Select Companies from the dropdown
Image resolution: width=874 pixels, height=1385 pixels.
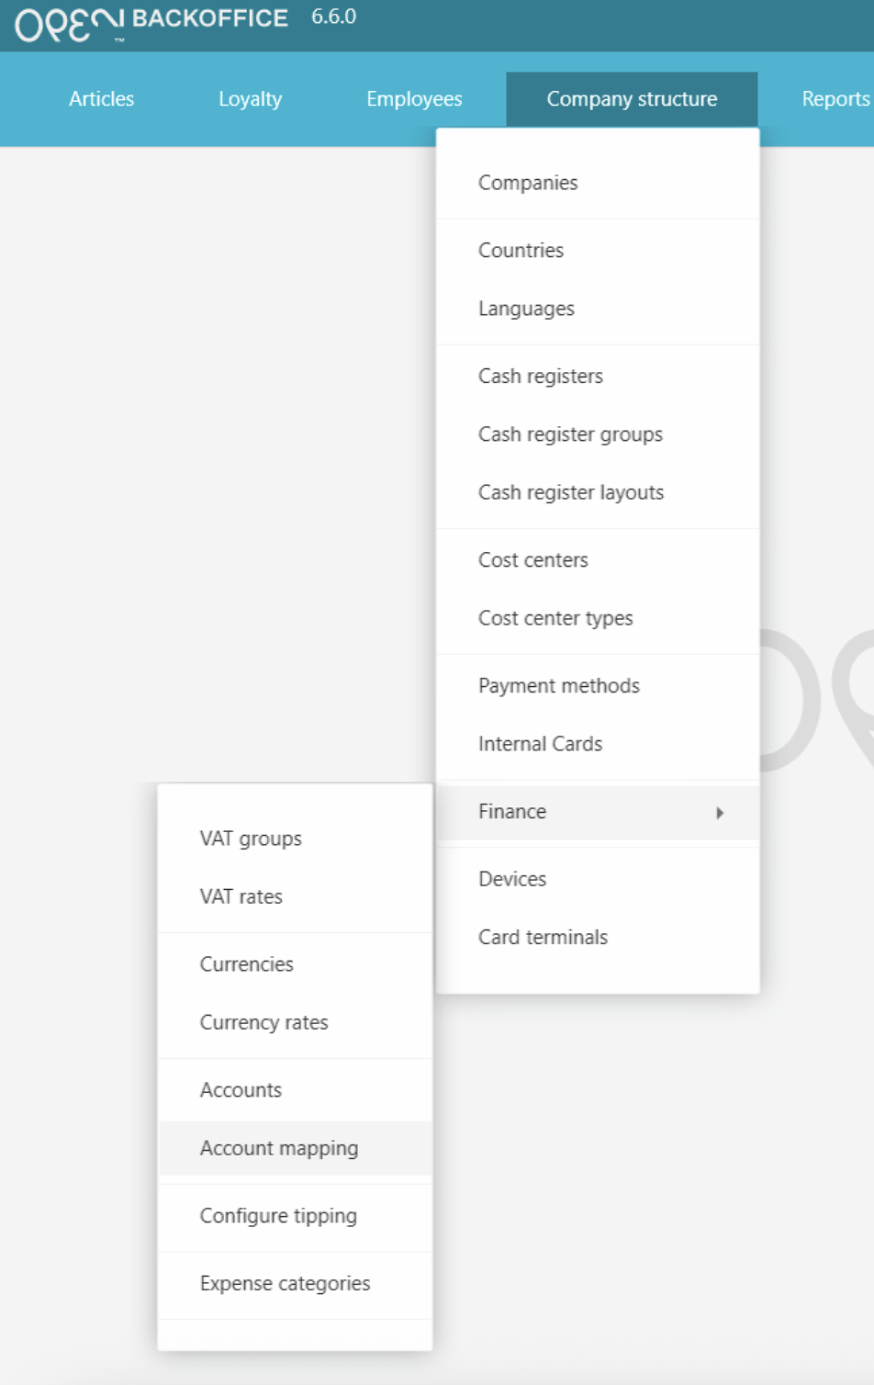[528, 183]
